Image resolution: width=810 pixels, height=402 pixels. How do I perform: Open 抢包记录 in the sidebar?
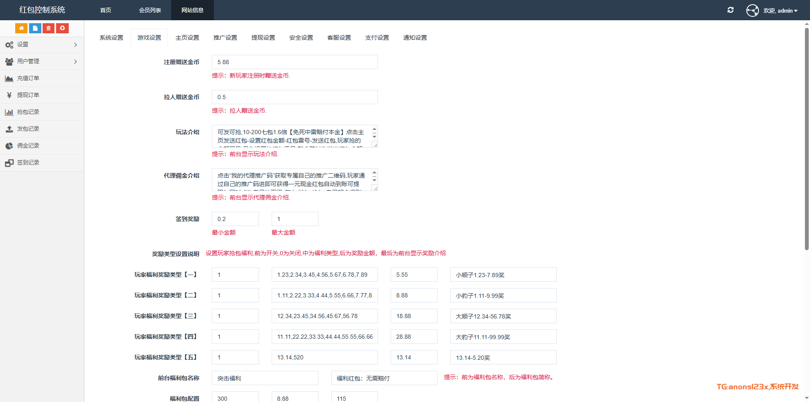click(28, 112)
